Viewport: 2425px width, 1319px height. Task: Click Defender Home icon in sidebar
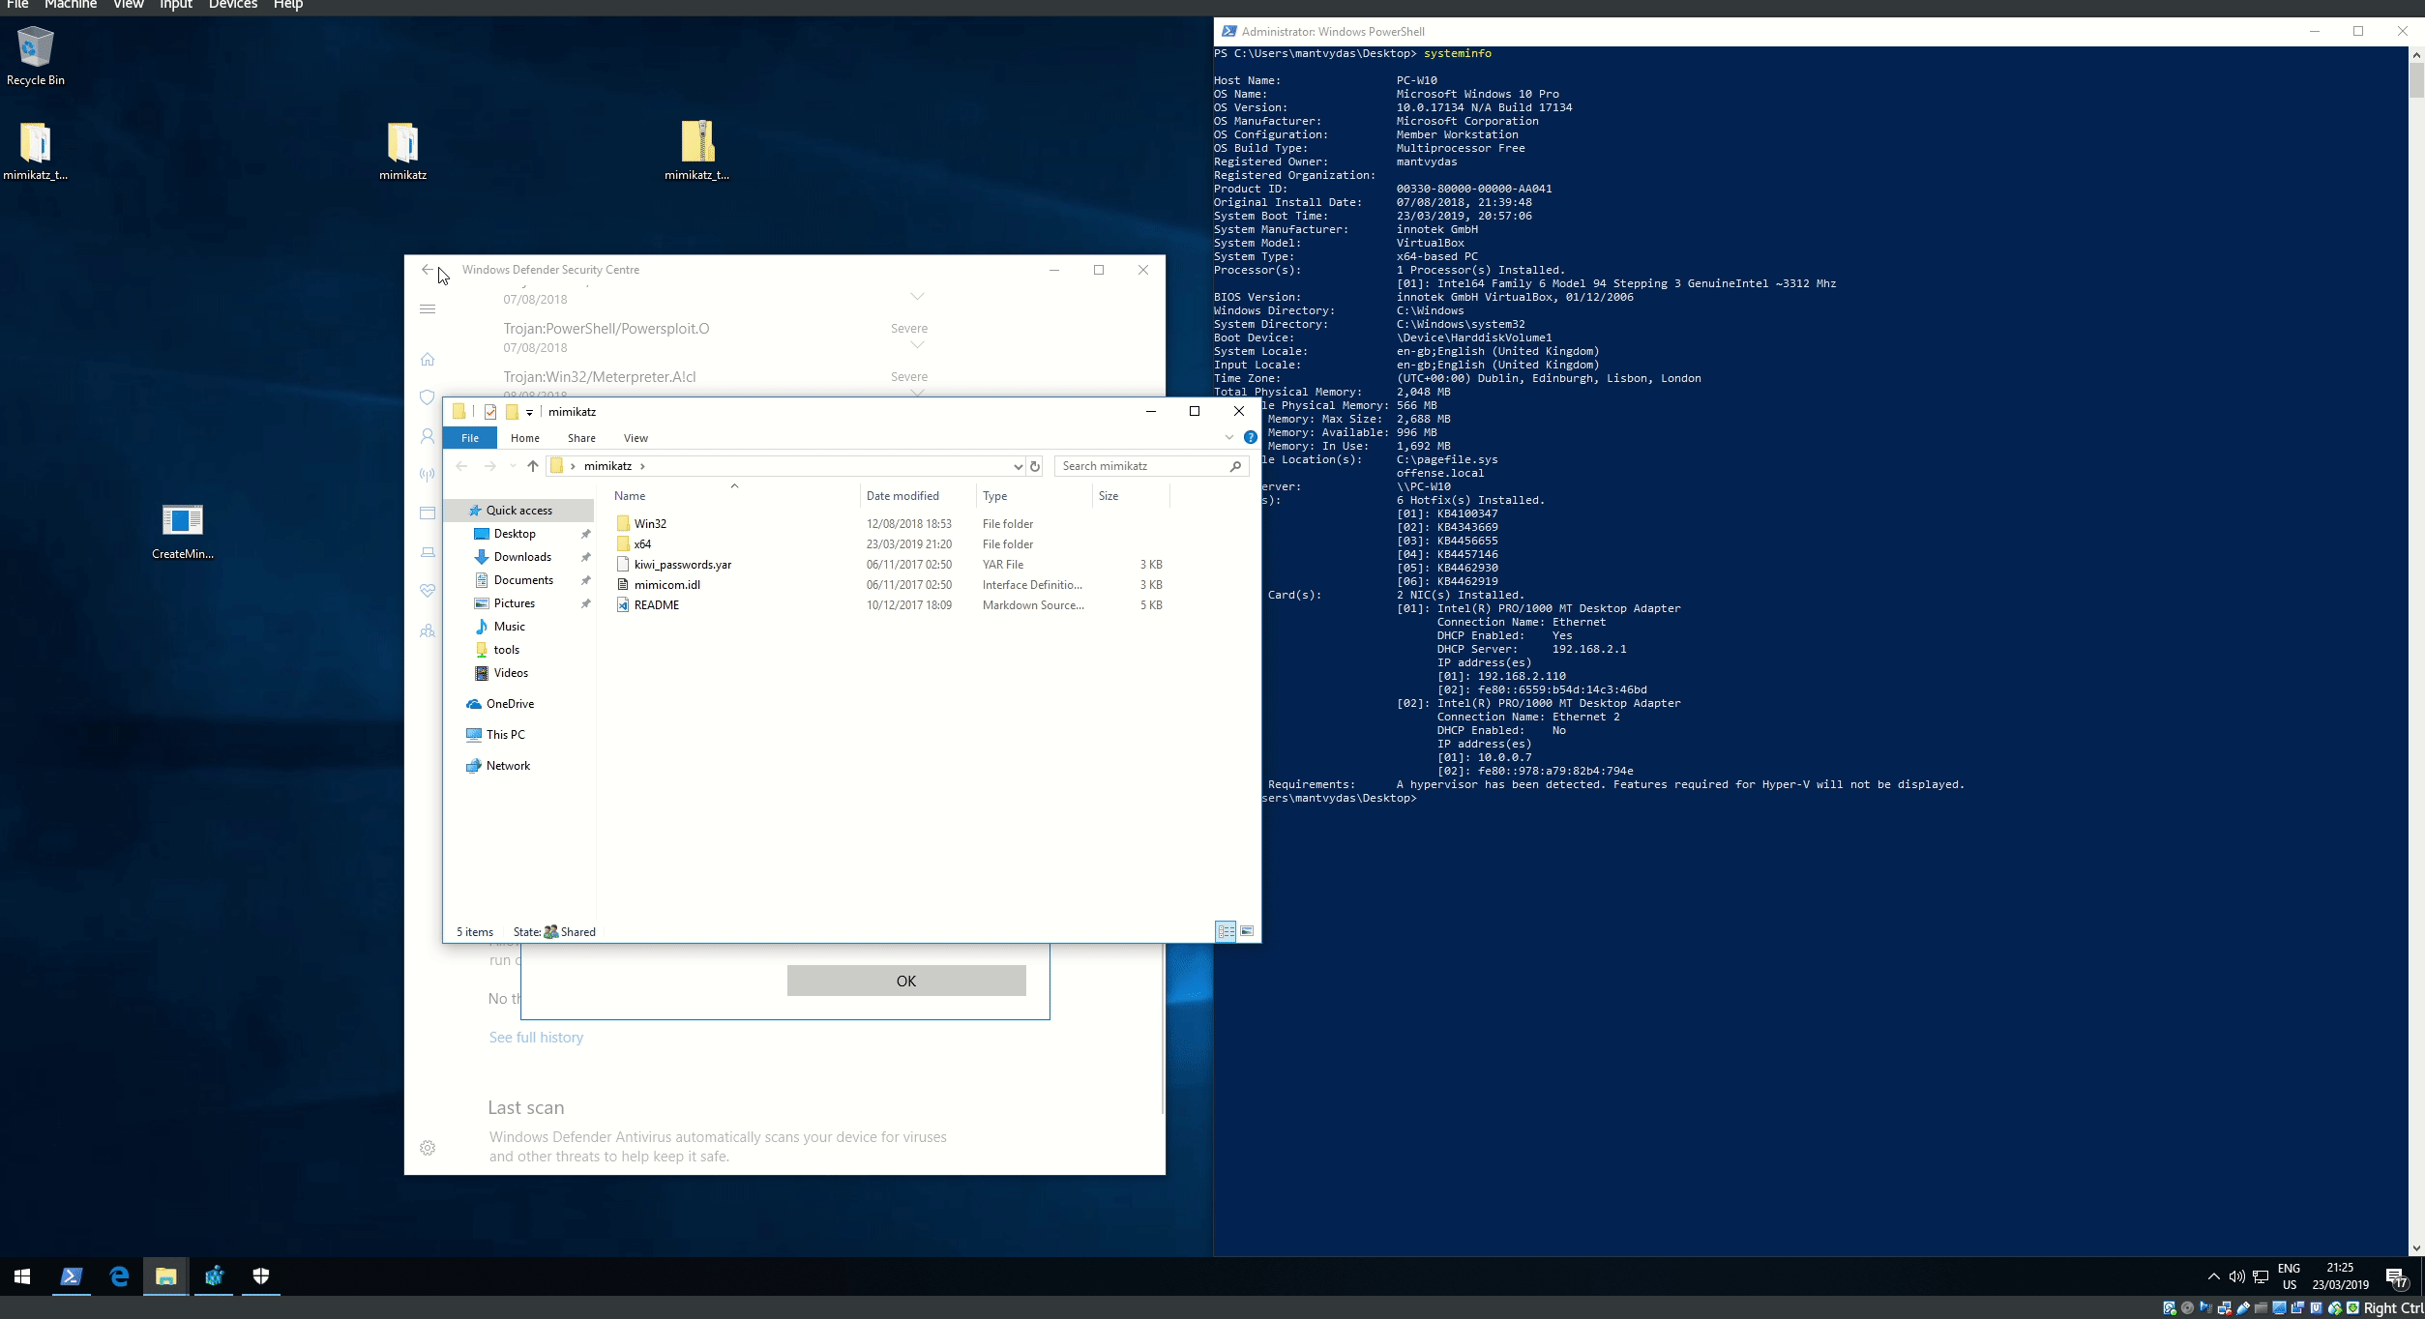click(x=428, y=360)
